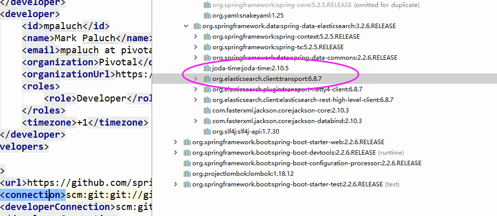Click the library icon beside jackson-databind:2.10.3
Screen dimensions: 497x216
coord(207,121)
